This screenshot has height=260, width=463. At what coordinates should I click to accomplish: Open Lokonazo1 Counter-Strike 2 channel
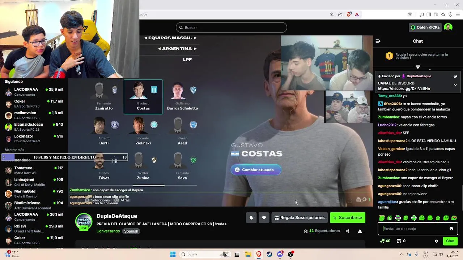tap(34, 138)
